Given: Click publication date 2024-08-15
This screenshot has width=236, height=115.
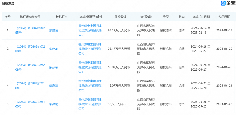Looking at the screenshot, I should tap(224, 31).
